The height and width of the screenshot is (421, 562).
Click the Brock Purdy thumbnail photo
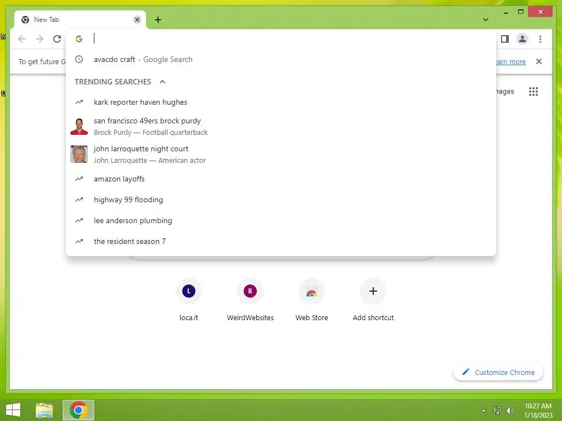[x=79, y=127]
